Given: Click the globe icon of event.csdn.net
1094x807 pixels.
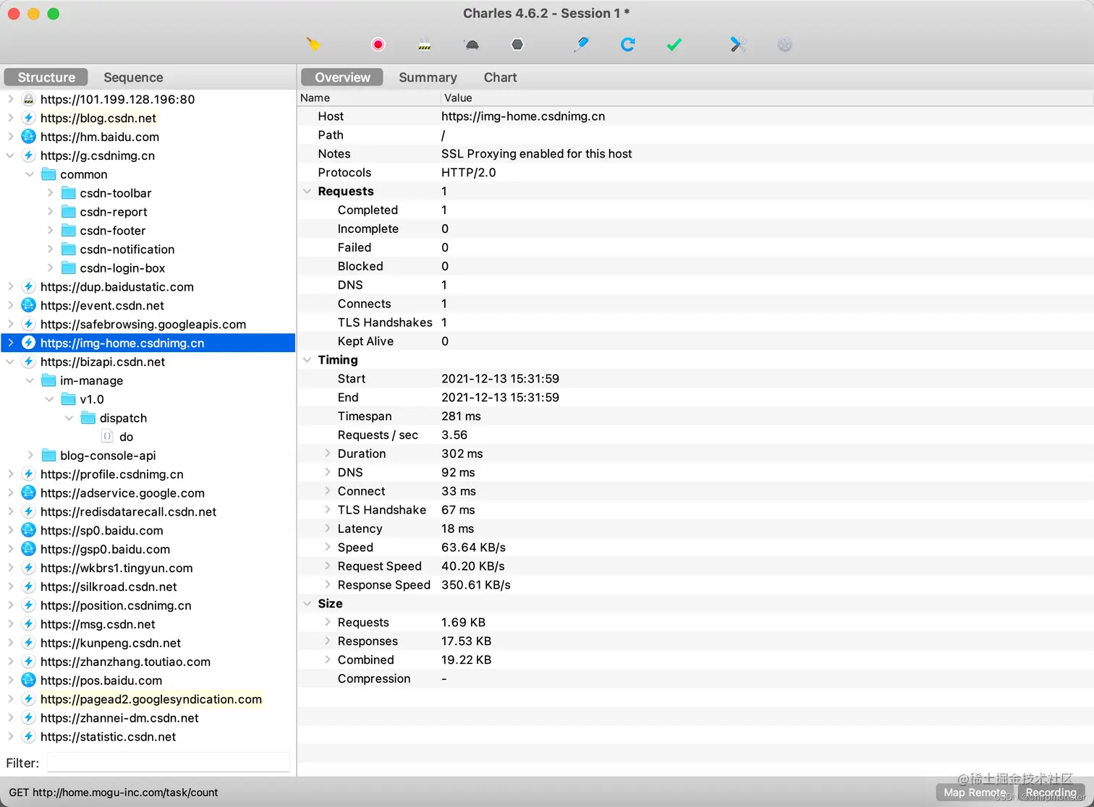Looking at the screenshot, I should click(x=28, y=305).
